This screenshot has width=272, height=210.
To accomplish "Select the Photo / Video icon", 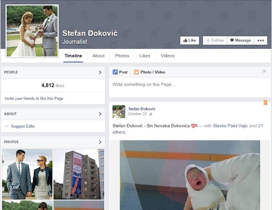I will (136, 72).
